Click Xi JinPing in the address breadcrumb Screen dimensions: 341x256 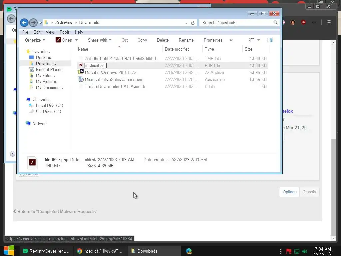[64, 22]
